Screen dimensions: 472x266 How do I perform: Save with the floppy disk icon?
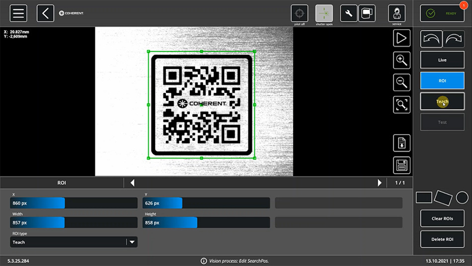pos(401,165)
